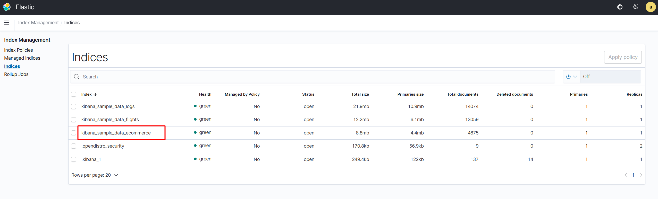
Task: Open Rollup Jobs in sidebar
Action: 16,74
